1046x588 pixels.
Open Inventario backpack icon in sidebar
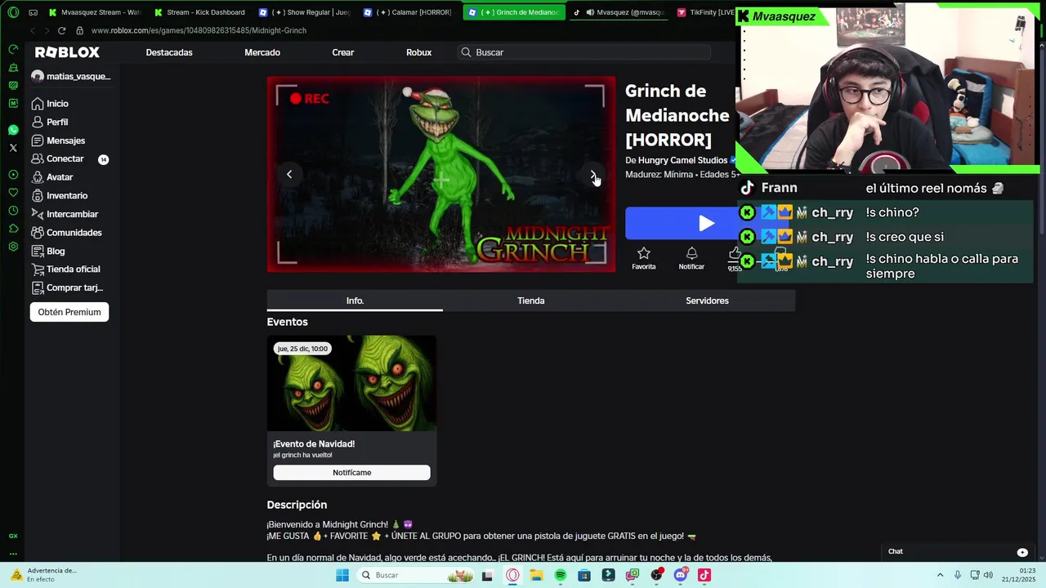click(38, 196)
